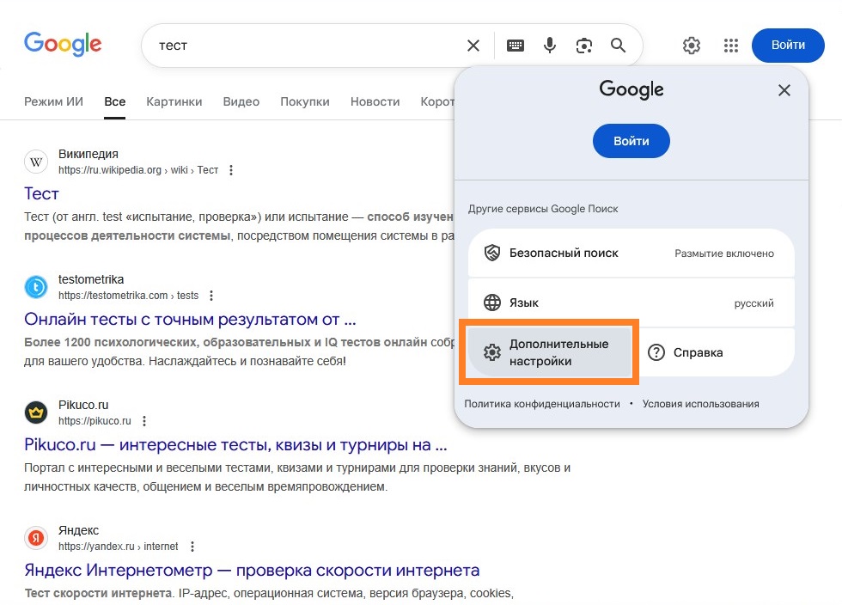The width and height of the screenshot is (842, 605).
Task: Expand options menu for testometrika result
Action: pos(211,296)
